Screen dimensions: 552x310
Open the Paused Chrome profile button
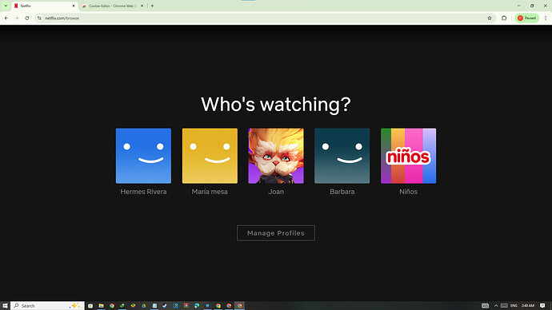click(527, 18)
